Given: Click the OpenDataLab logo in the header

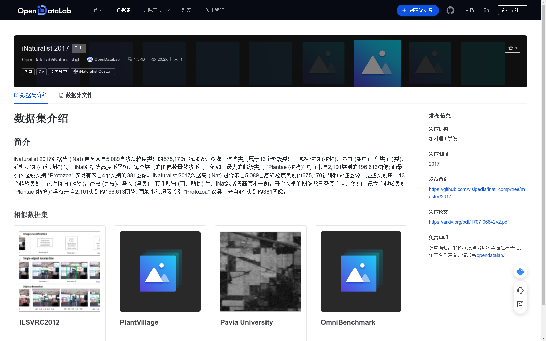Looking at the screenshot, I should pos(44,10).
